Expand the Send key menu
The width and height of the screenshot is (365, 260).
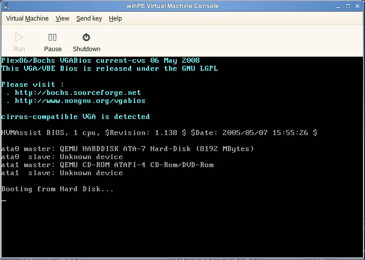click(89, 19)
